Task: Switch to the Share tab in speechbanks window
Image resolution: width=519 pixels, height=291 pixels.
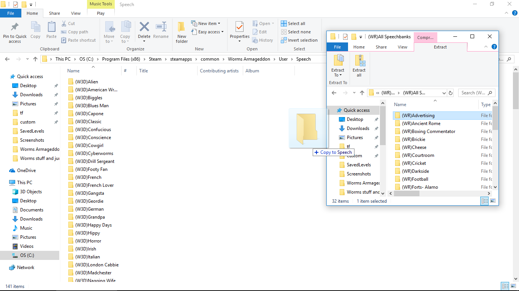Action: (x=381, y=47)
